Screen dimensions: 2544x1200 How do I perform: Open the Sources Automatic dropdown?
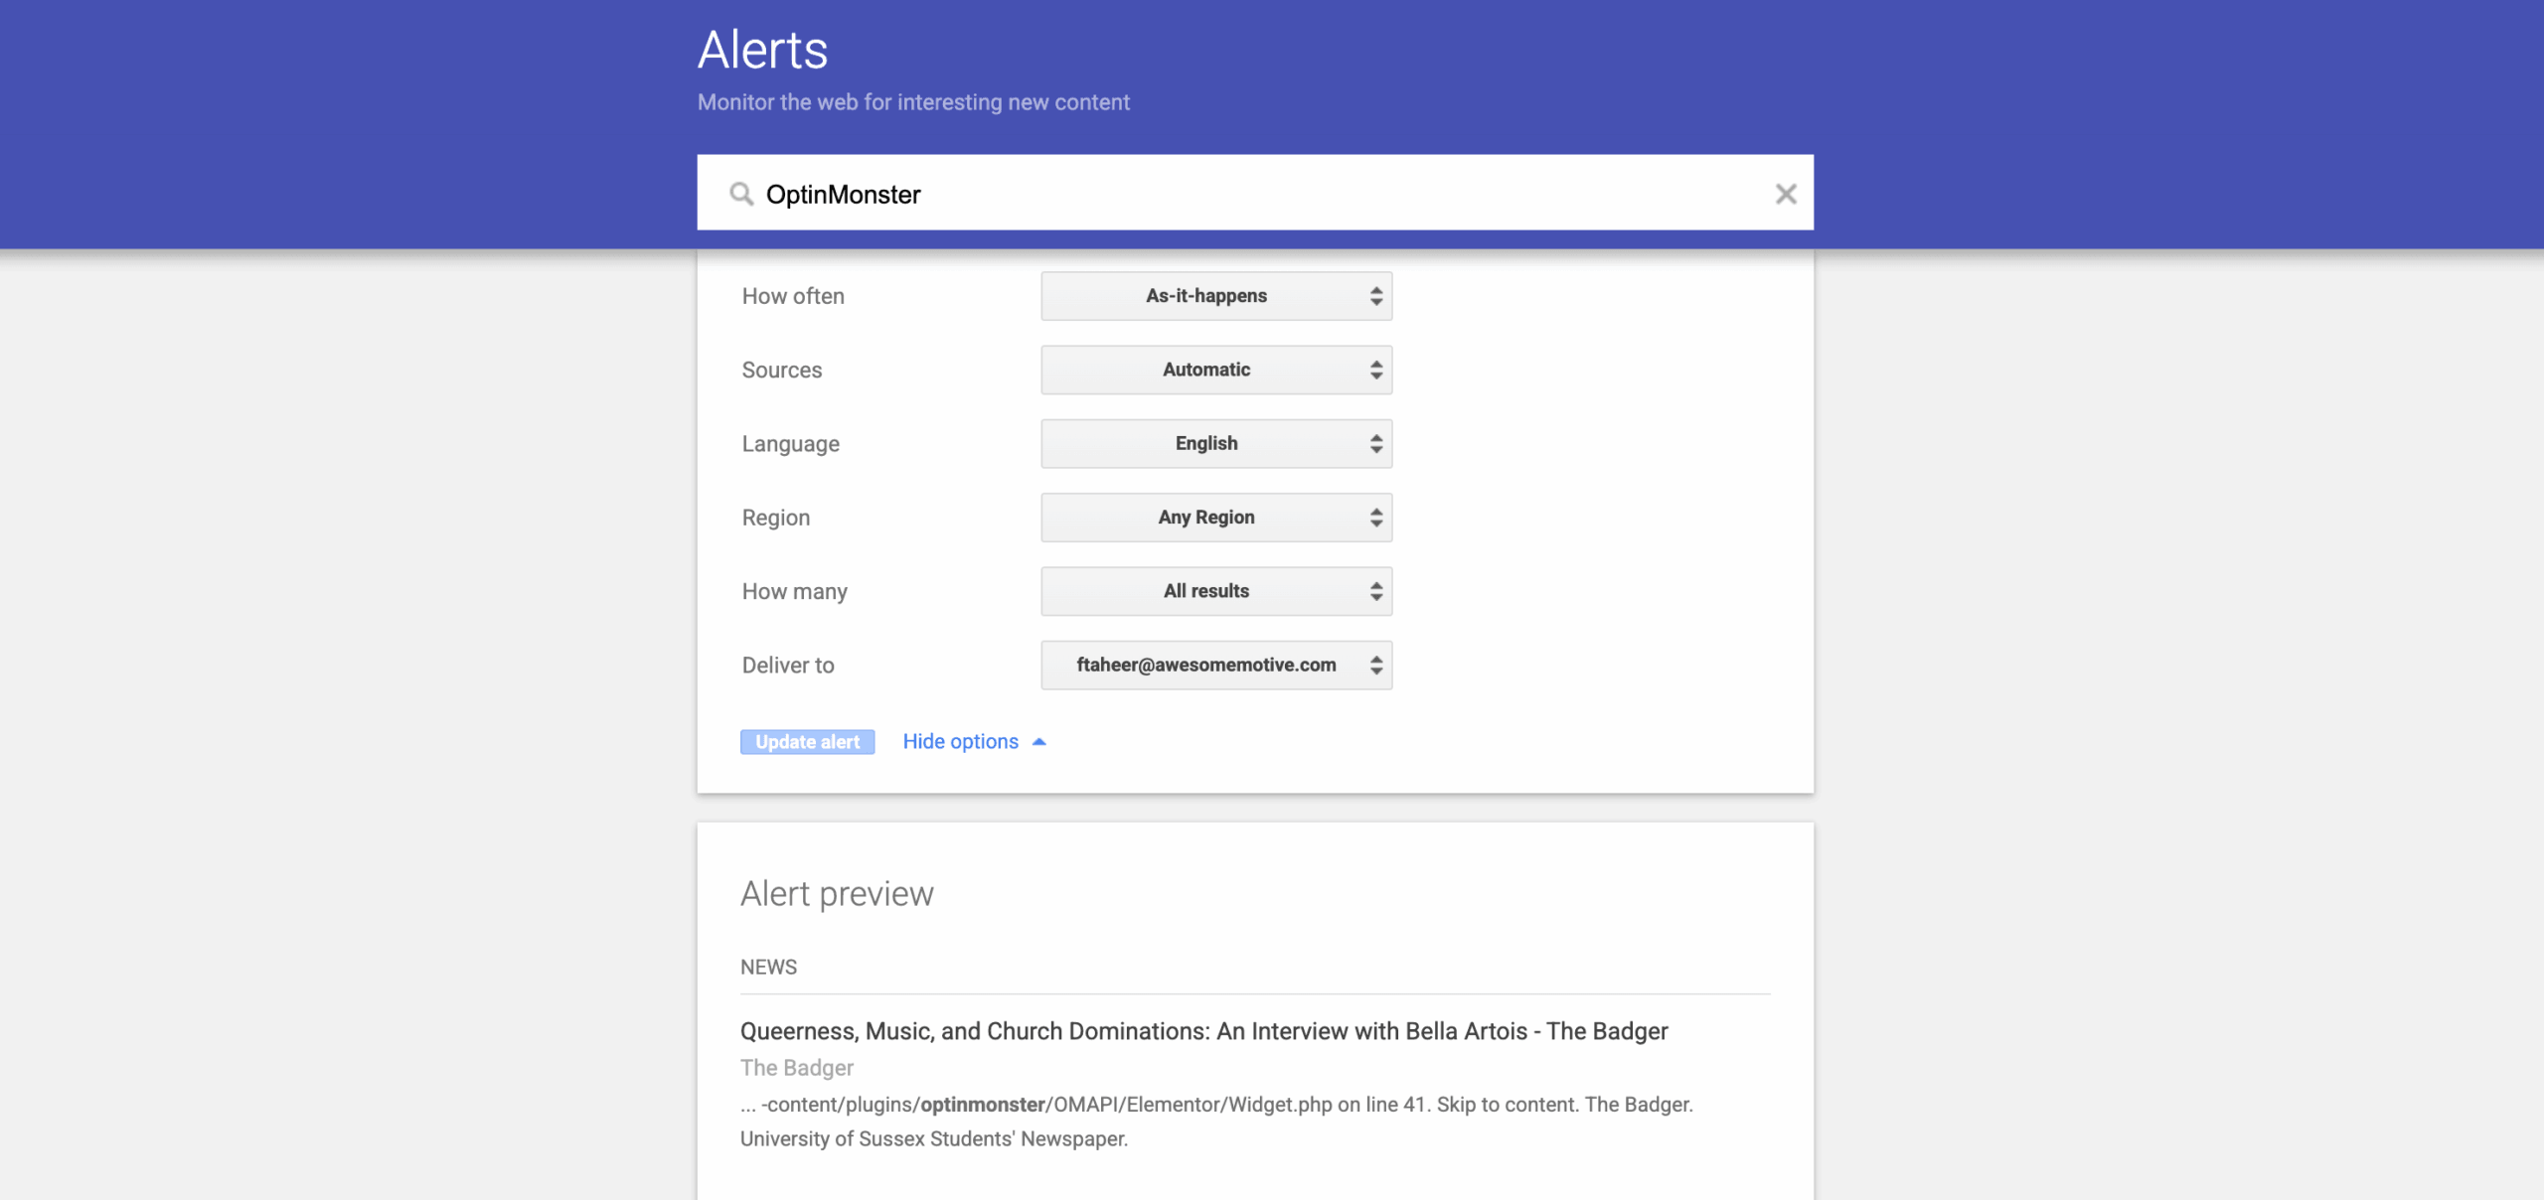click(1216, 370)
